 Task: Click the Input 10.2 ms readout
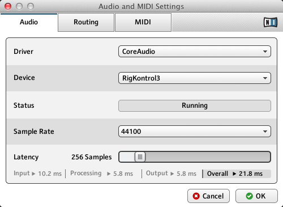(37, 174)
